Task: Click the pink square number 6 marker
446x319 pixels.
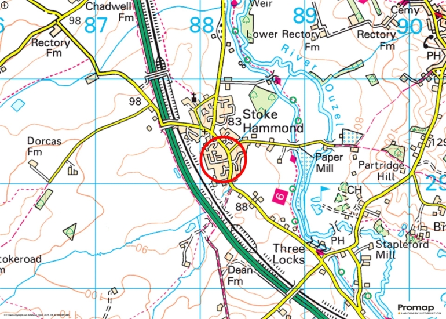Action: [280, 196]
